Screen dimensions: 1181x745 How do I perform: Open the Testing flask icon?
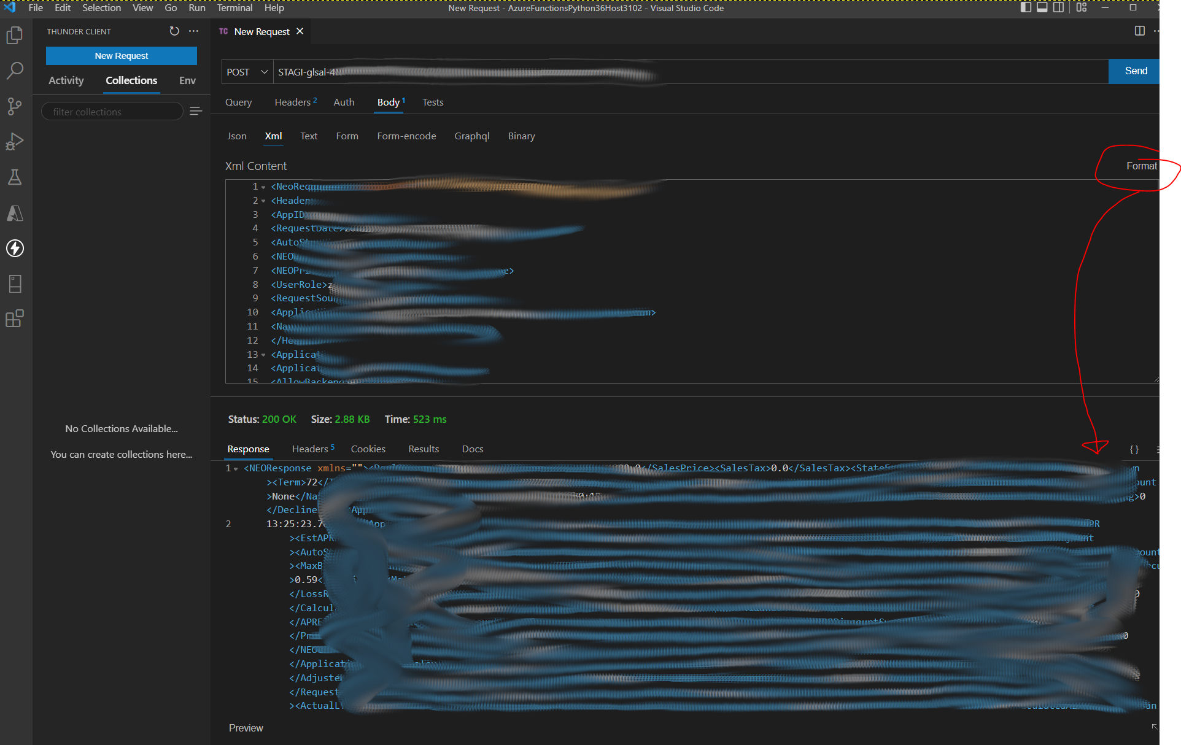(15, 177)
